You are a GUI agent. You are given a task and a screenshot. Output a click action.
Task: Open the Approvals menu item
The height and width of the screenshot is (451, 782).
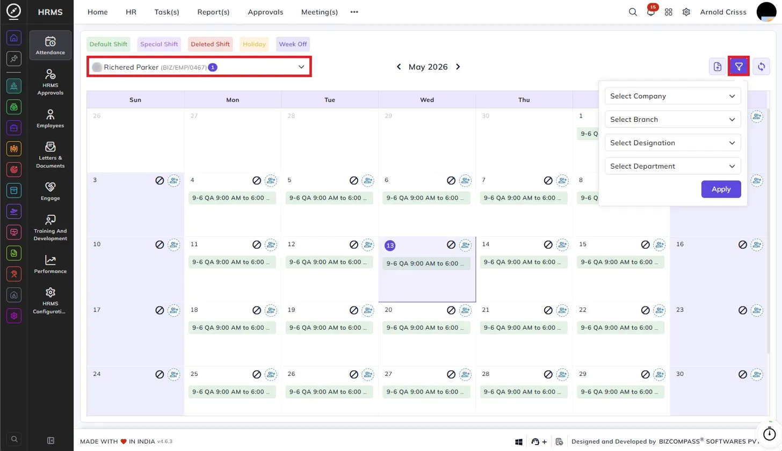click(x=265, y=12)
